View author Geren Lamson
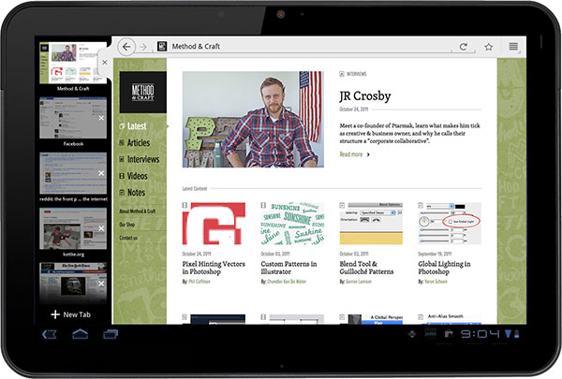The height and width of the screenshot is (379, 562). [x=359, y=282]
